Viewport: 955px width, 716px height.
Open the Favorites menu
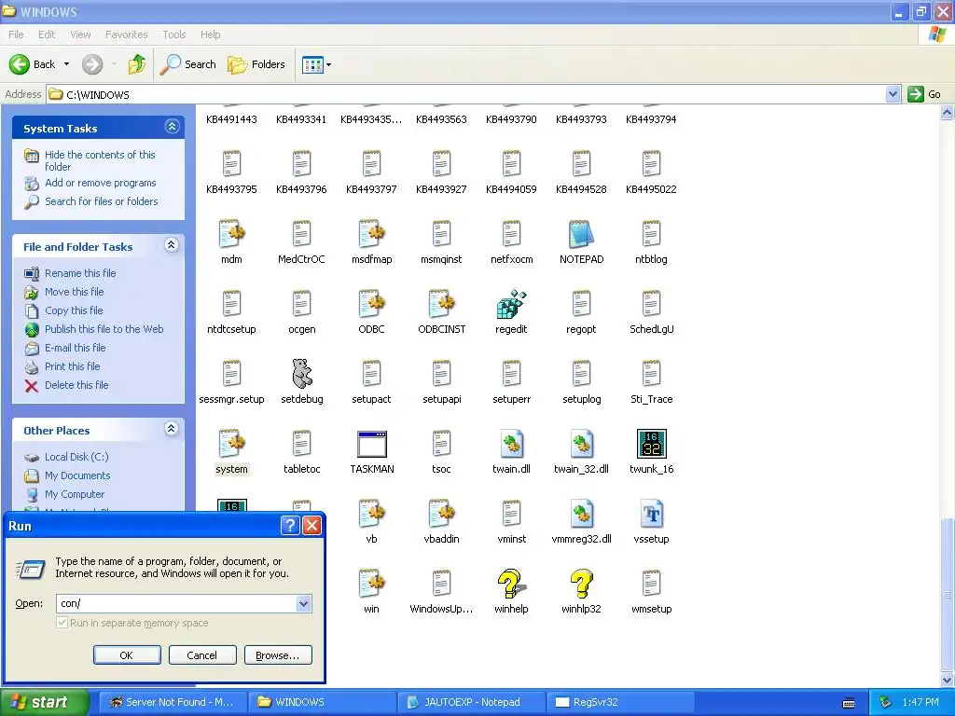(127, 34)
